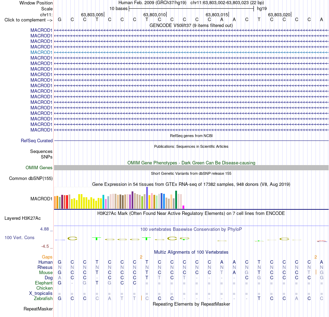Click the chr11: ruler label

[46, 15]
